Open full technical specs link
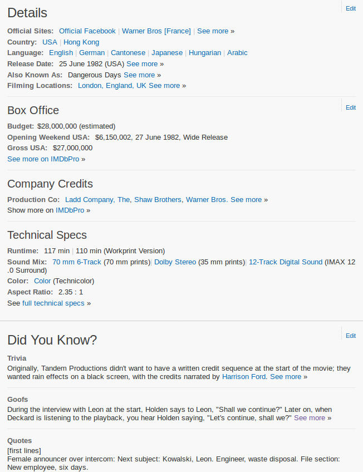The width and height of the screenshot is (363, 472). coord(53,303)
